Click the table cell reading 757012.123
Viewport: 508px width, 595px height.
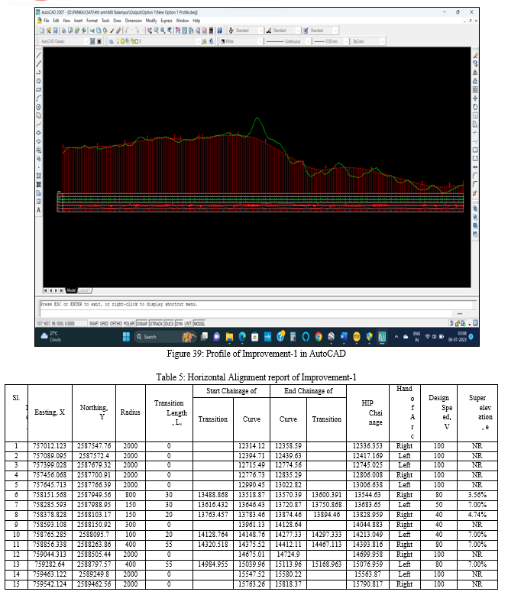(x=50, y=446)
